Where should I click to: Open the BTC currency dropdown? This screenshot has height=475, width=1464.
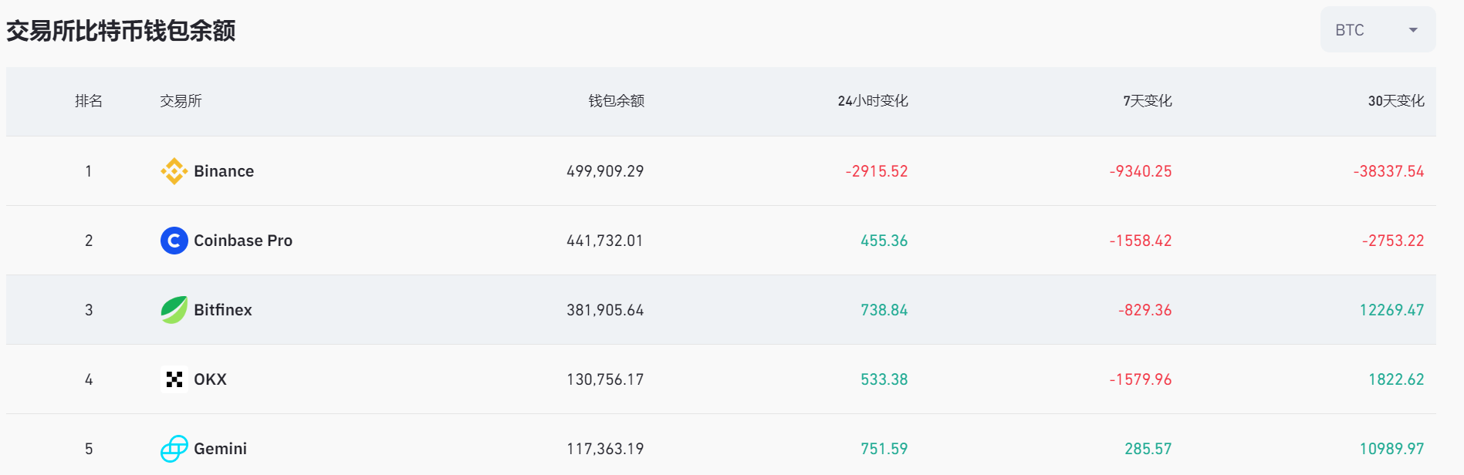click(1378, 30)
